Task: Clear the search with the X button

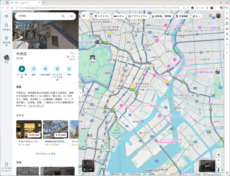Action: pos(72,16)
